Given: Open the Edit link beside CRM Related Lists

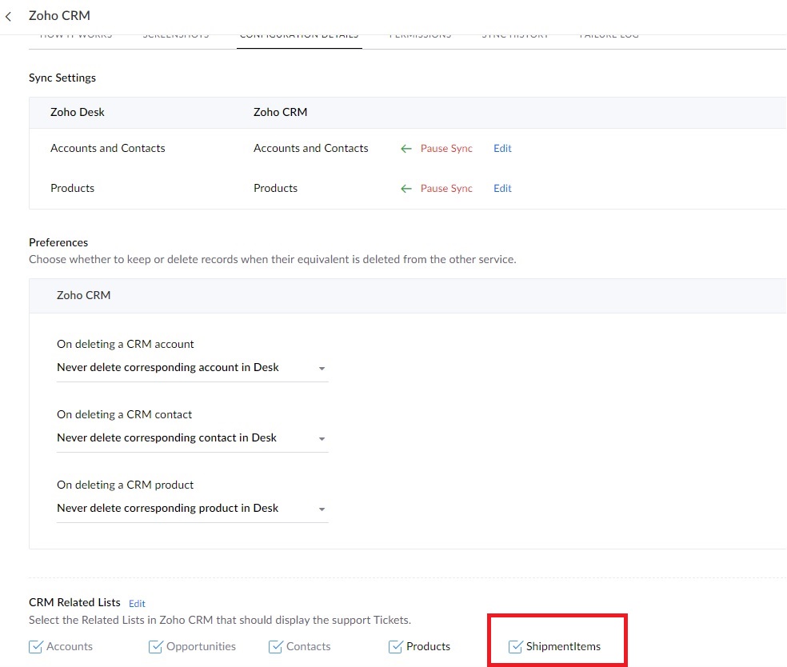Looking at the screenshot, I should [137, 603].
